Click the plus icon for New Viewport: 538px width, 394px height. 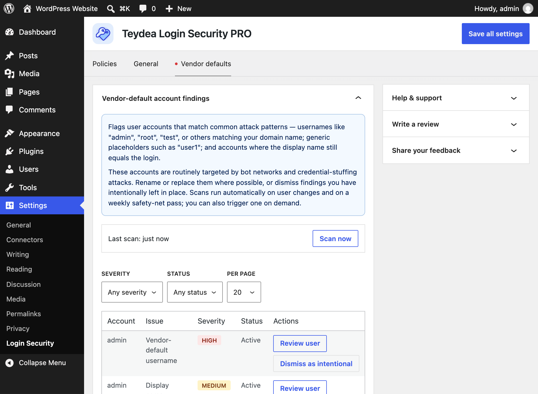click(x=169, y=9)
